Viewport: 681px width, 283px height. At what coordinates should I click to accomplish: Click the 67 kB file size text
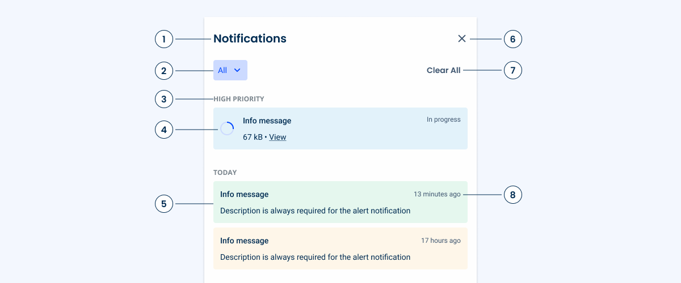(x=253, y=137)
